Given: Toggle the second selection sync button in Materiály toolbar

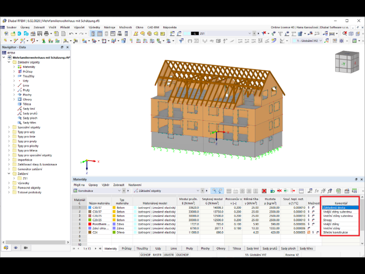Looking at the screenshot, I should pos(220,191).
